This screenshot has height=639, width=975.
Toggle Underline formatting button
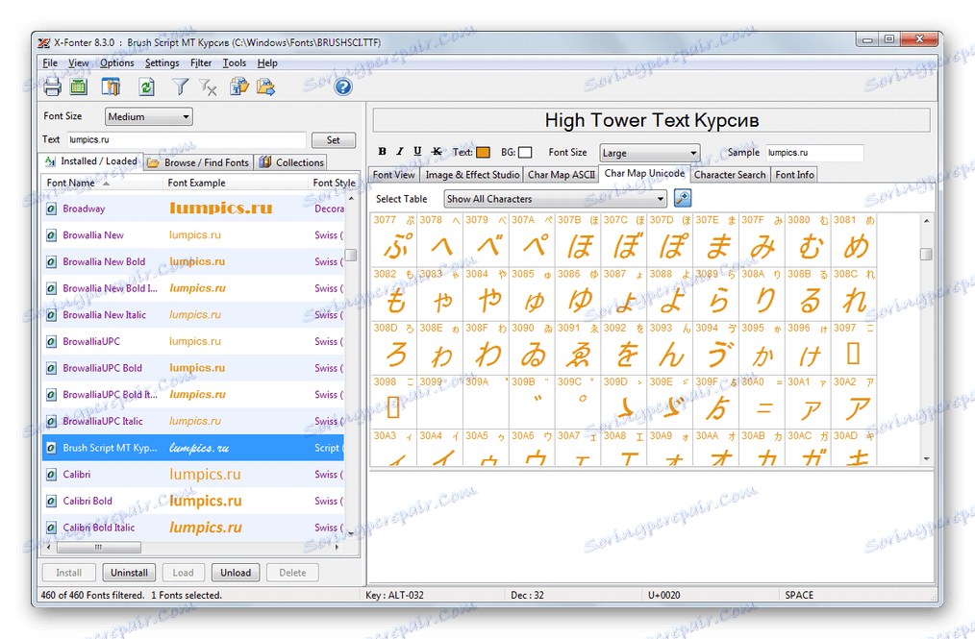click(x=417, y=151)
